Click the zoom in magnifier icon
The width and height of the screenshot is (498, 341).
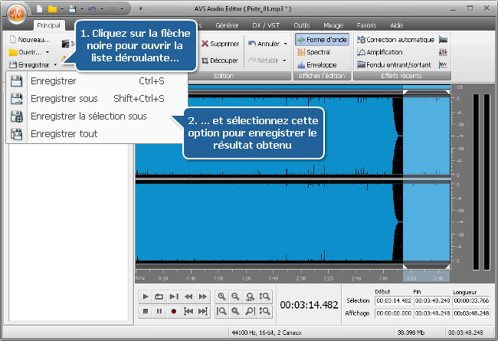coord(221,297)
